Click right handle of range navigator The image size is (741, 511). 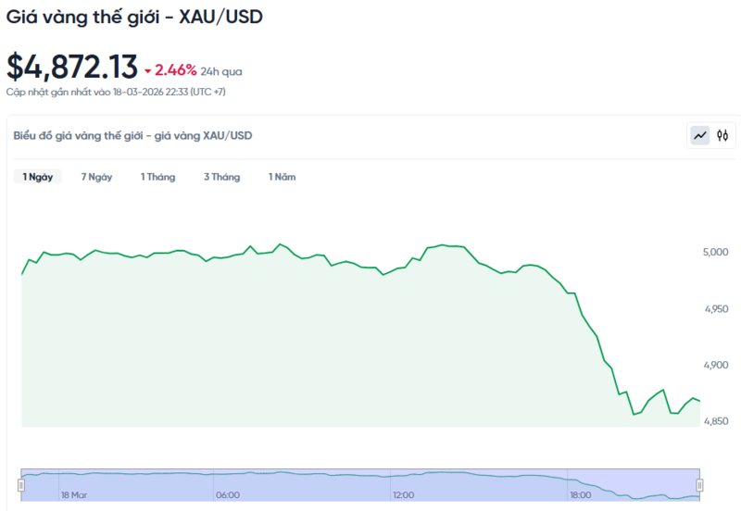(x=699, y=484)
